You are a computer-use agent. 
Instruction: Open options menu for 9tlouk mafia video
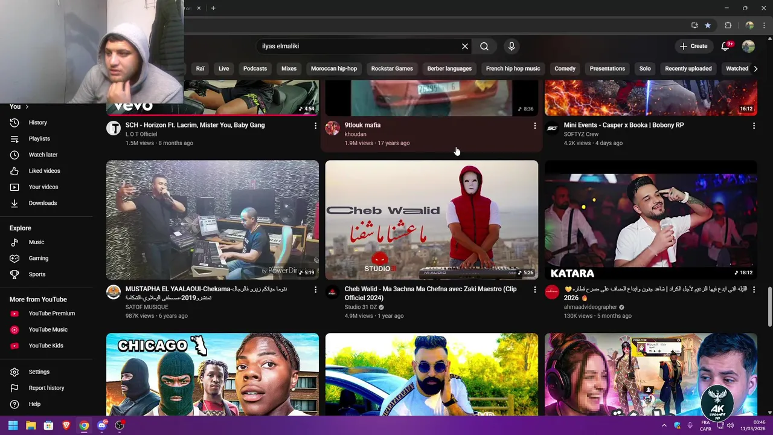(x=534, y=126)
